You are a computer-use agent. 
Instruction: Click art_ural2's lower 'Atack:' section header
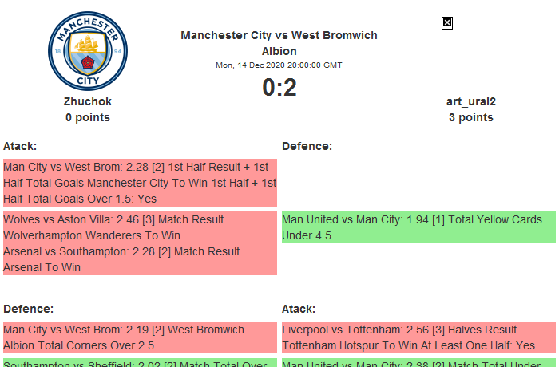point(299,309)
